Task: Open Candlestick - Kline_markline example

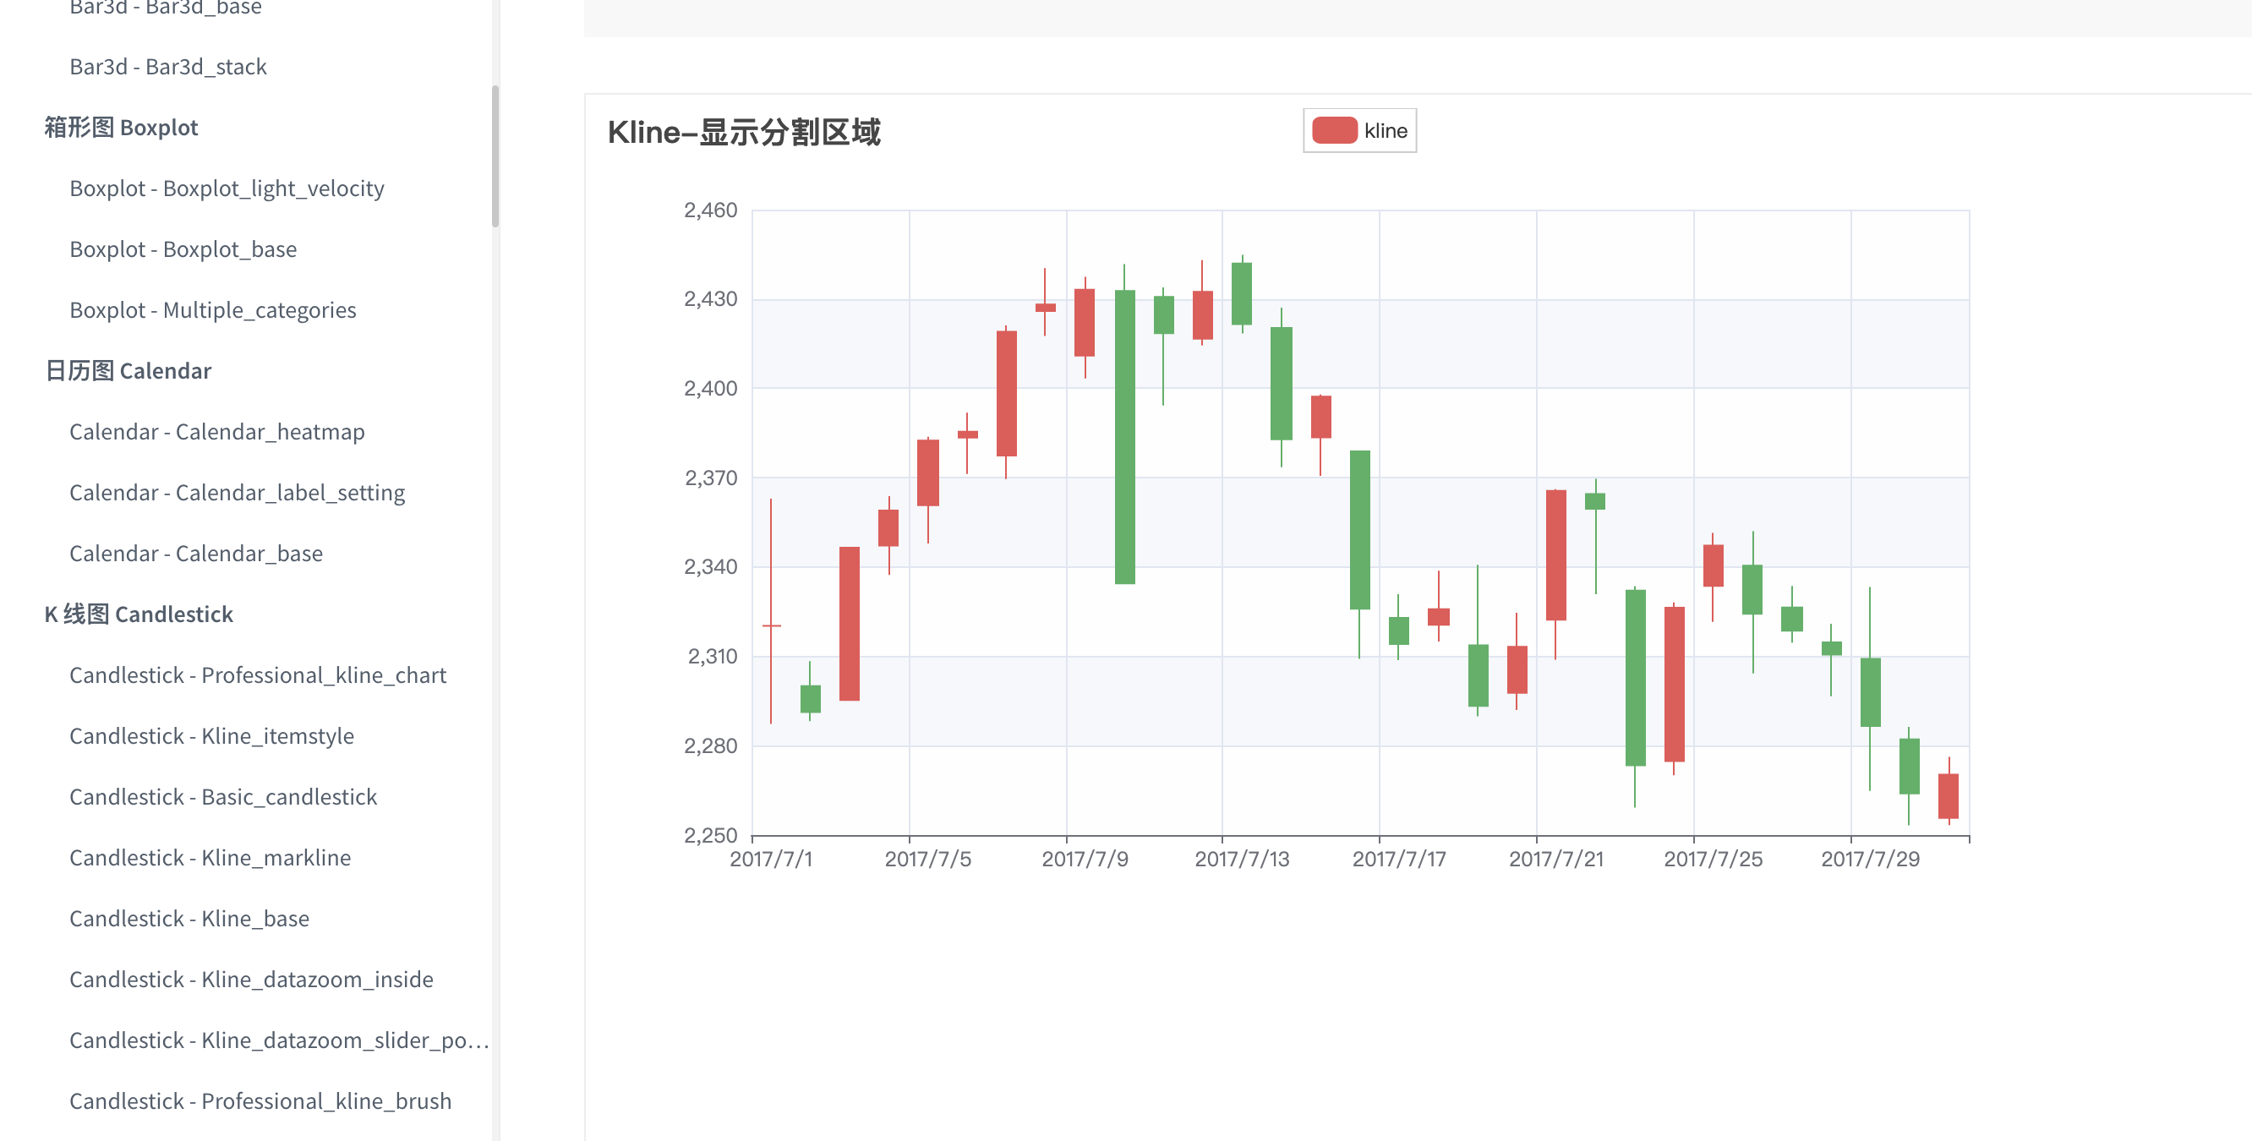Action: tap(210, 858)
